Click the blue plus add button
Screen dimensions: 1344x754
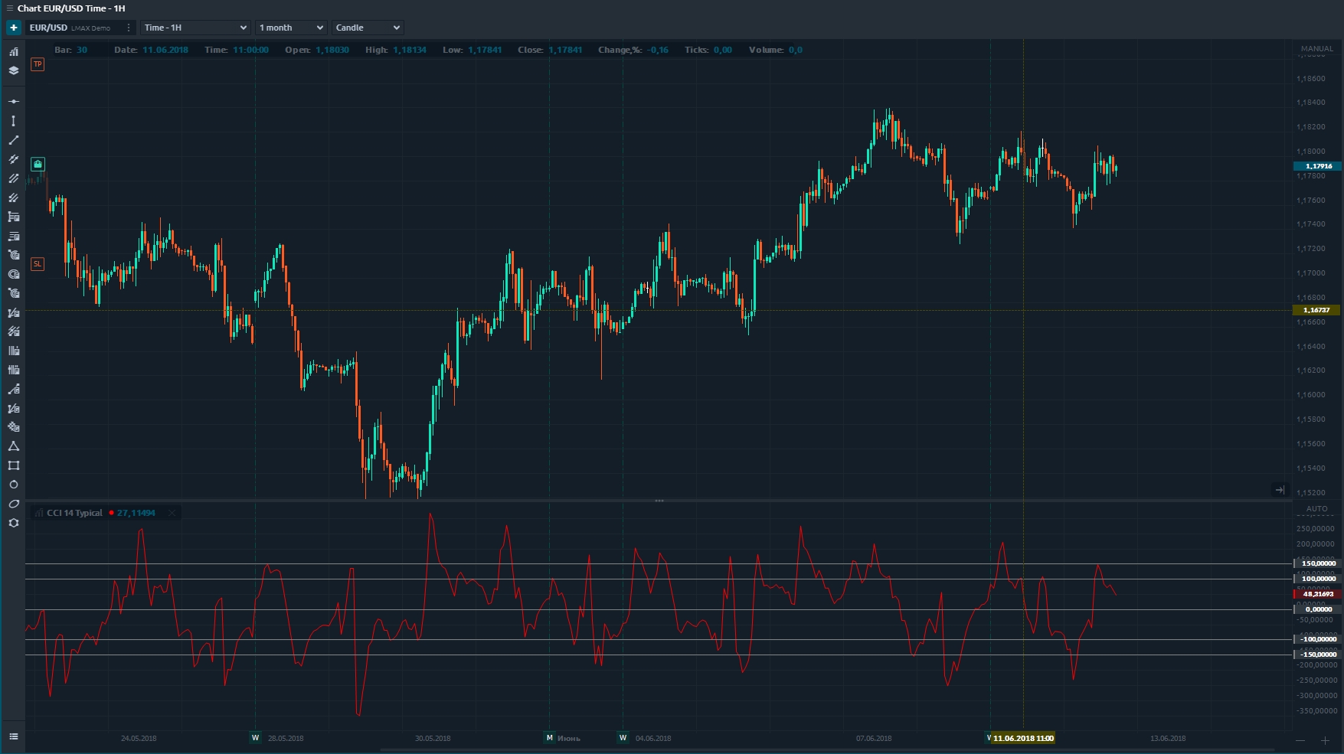pos(14,28)
